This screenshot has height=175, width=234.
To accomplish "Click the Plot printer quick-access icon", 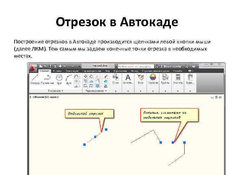I will click(x=60, y=66).
